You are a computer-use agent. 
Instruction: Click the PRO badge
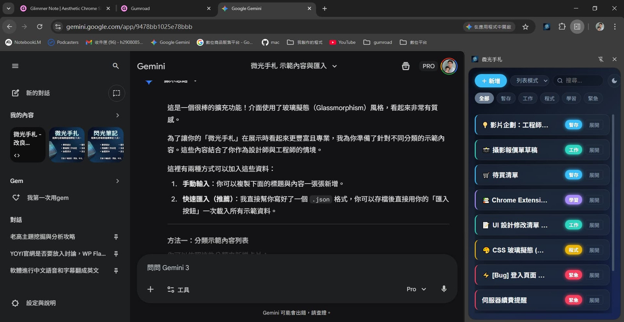(x=428, y=66)
